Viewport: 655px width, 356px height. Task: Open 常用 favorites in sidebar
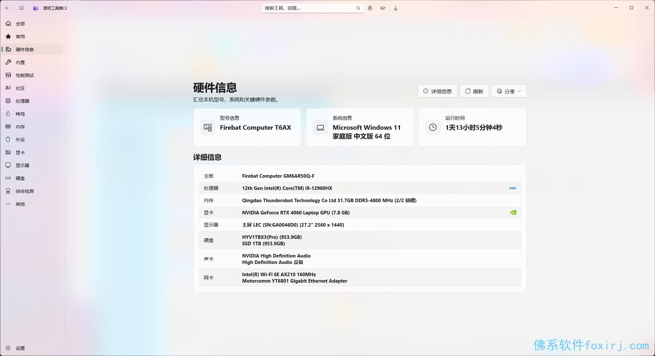32,37
